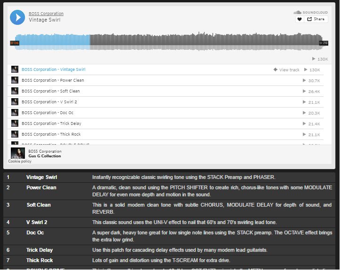
Task: Click play count 30.7K in Power Clean row
Action: [x=311, y=81]
